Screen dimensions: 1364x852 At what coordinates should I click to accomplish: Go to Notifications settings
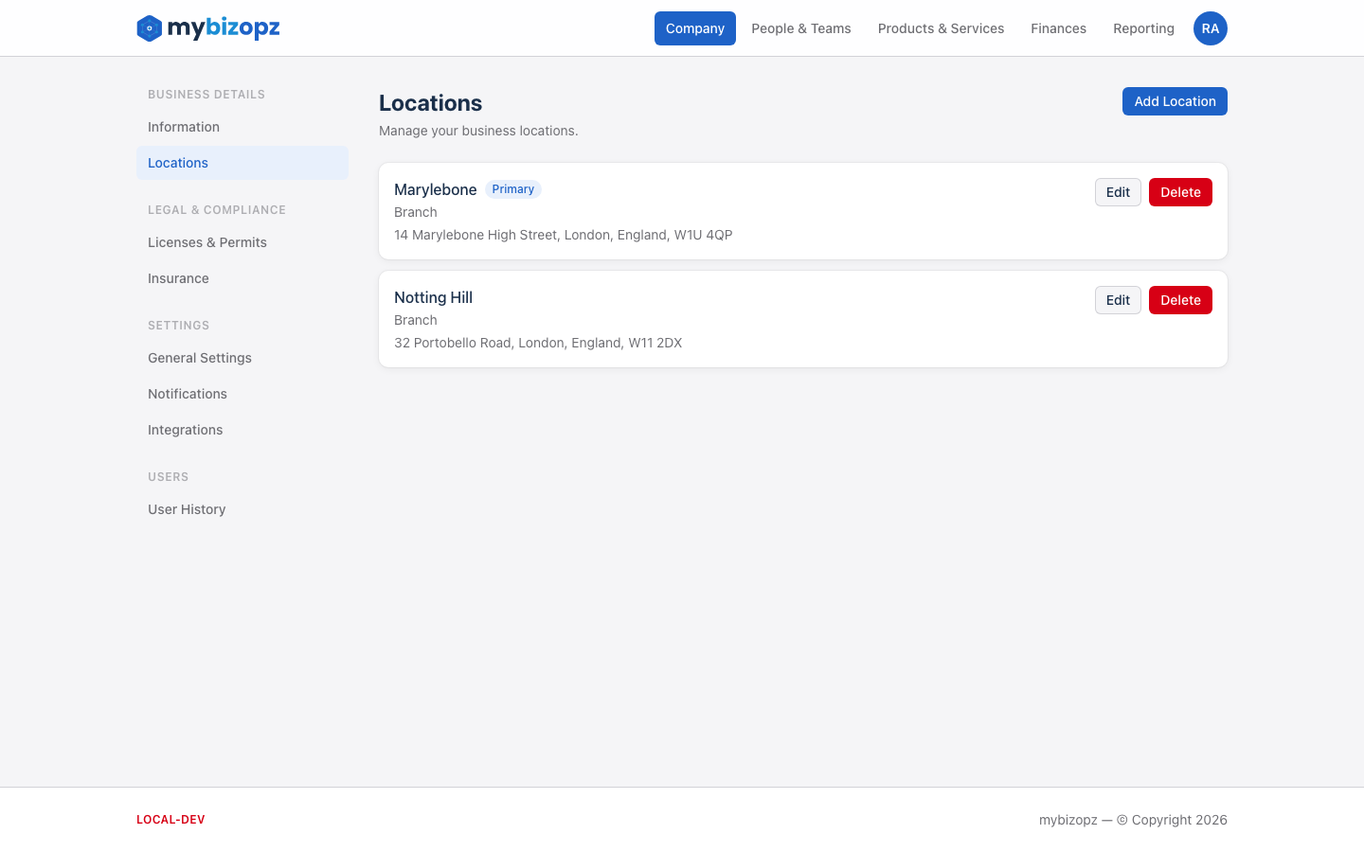(188, 394)
